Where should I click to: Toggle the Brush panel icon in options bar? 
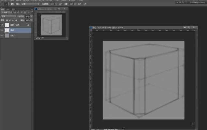[12, 4]
